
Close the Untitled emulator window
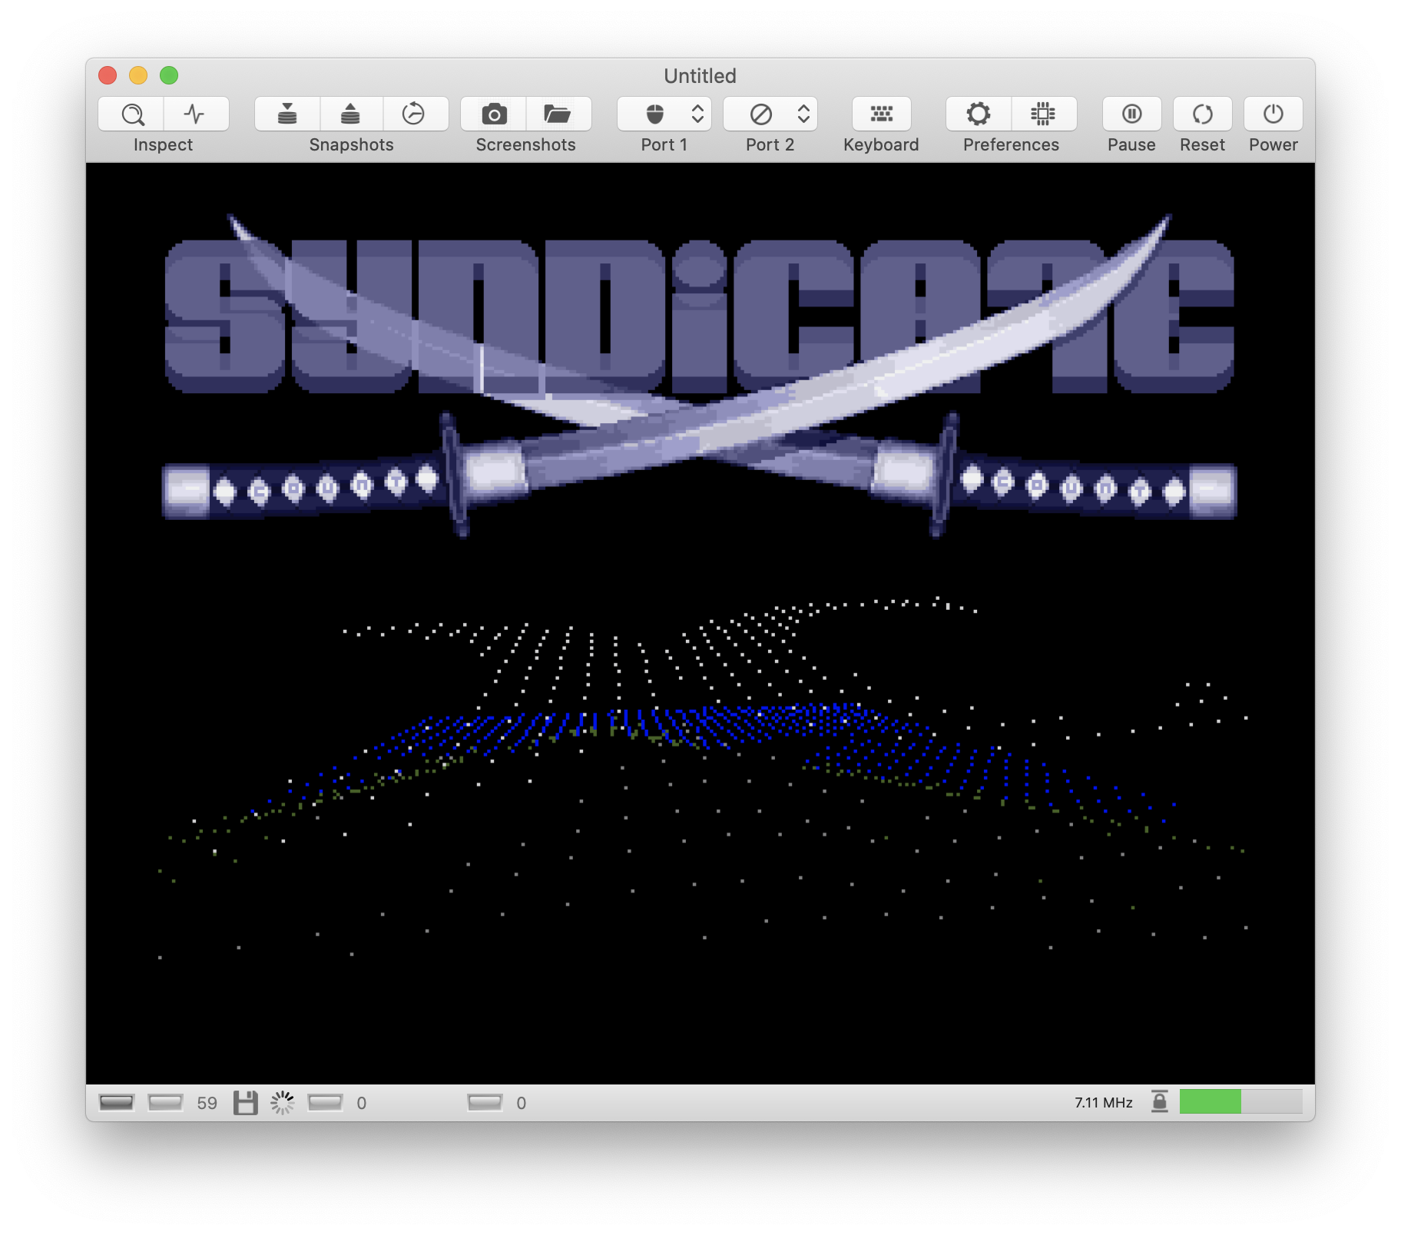pos(108,75)
